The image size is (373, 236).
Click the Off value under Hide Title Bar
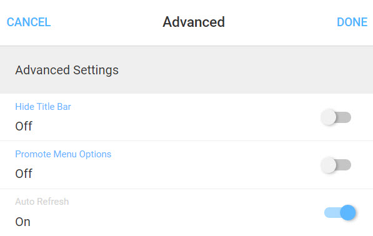pos(24,126)
